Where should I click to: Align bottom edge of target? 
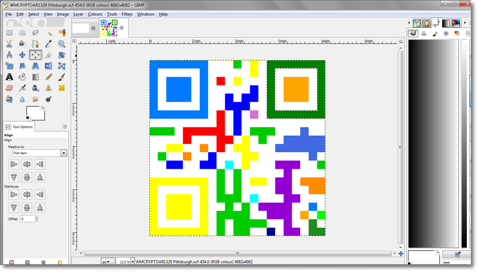point(40,177)
